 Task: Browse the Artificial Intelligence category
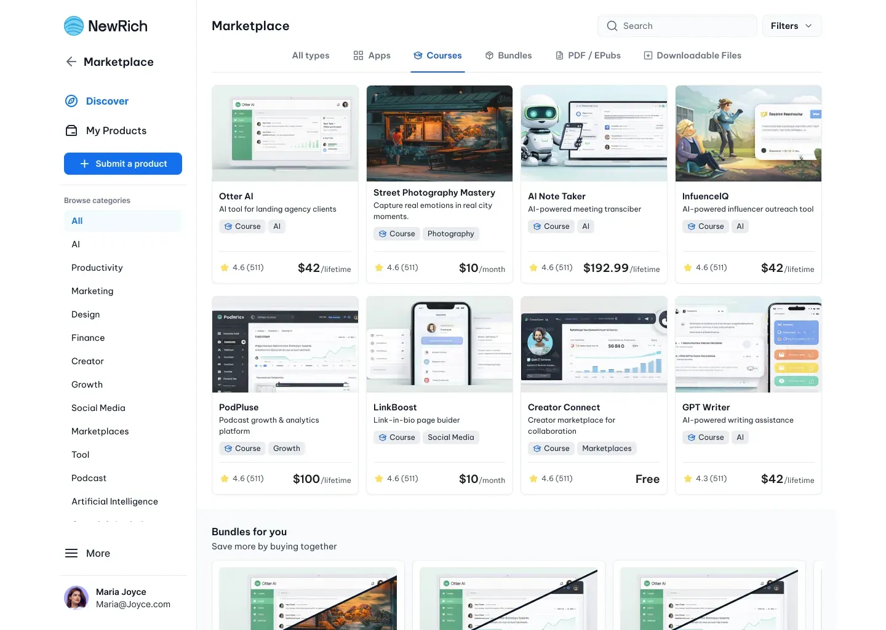pos(114,501)
